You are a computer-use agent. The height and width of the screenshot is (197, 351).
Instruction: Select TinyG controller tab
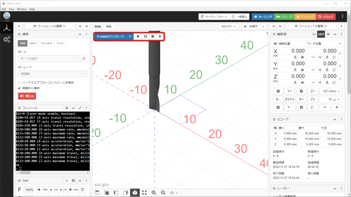pos(60,43)
